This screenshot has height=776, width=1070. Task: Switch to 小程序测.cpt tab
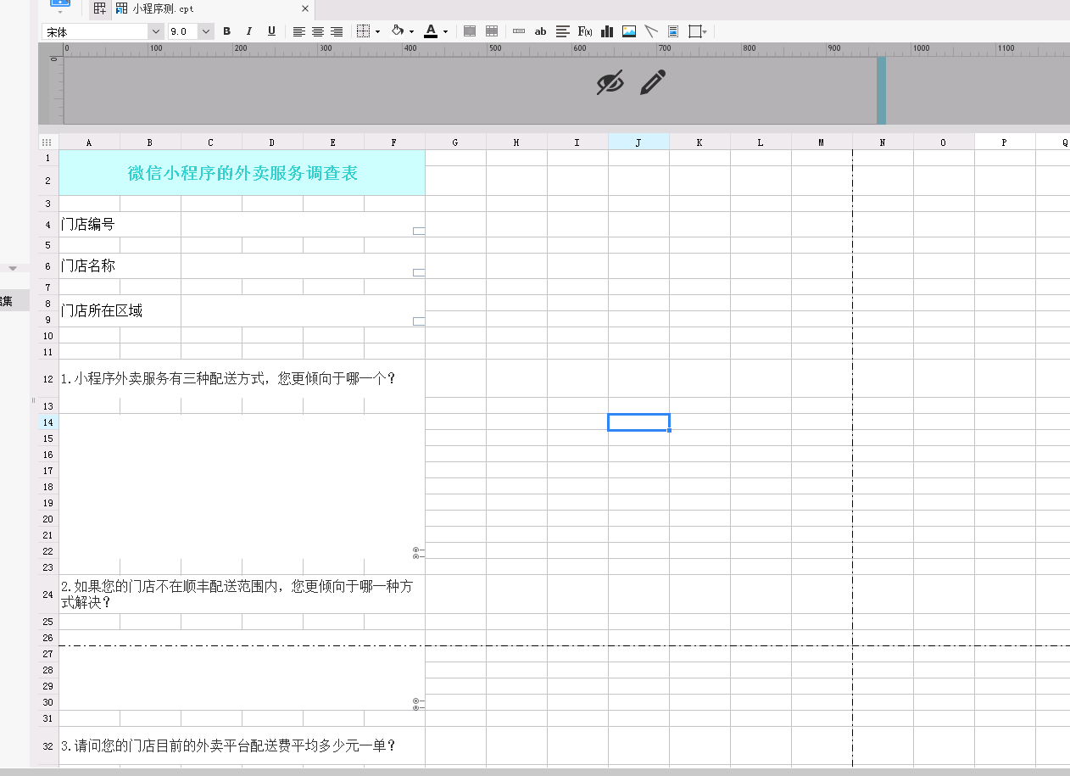pos(163,8)
